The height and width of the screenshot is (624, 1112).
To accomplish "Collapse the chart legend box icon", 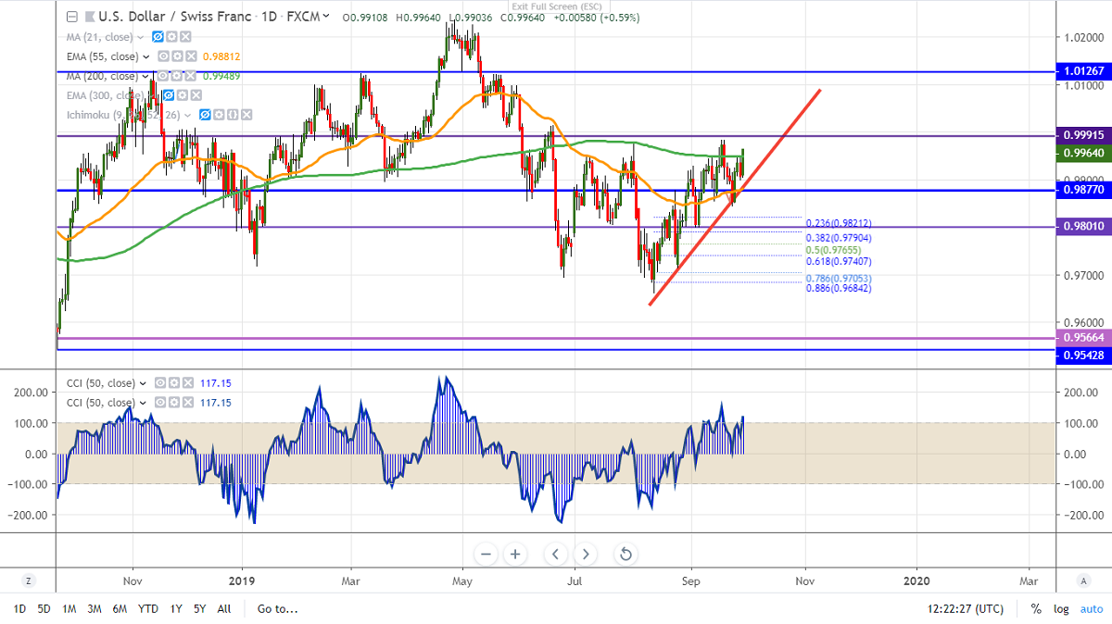I will pos(72,17).
